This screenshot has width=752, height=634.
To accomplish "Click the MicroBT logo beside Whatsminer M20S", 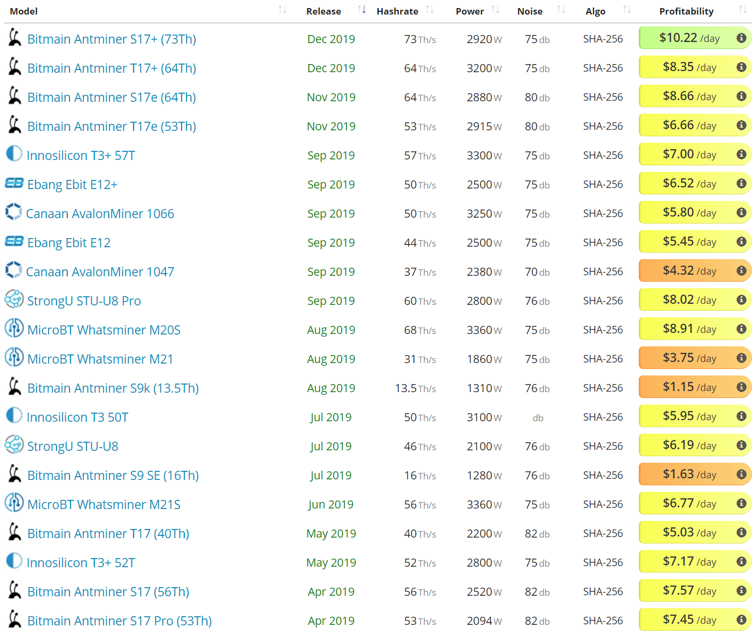I will pos(14,328).
